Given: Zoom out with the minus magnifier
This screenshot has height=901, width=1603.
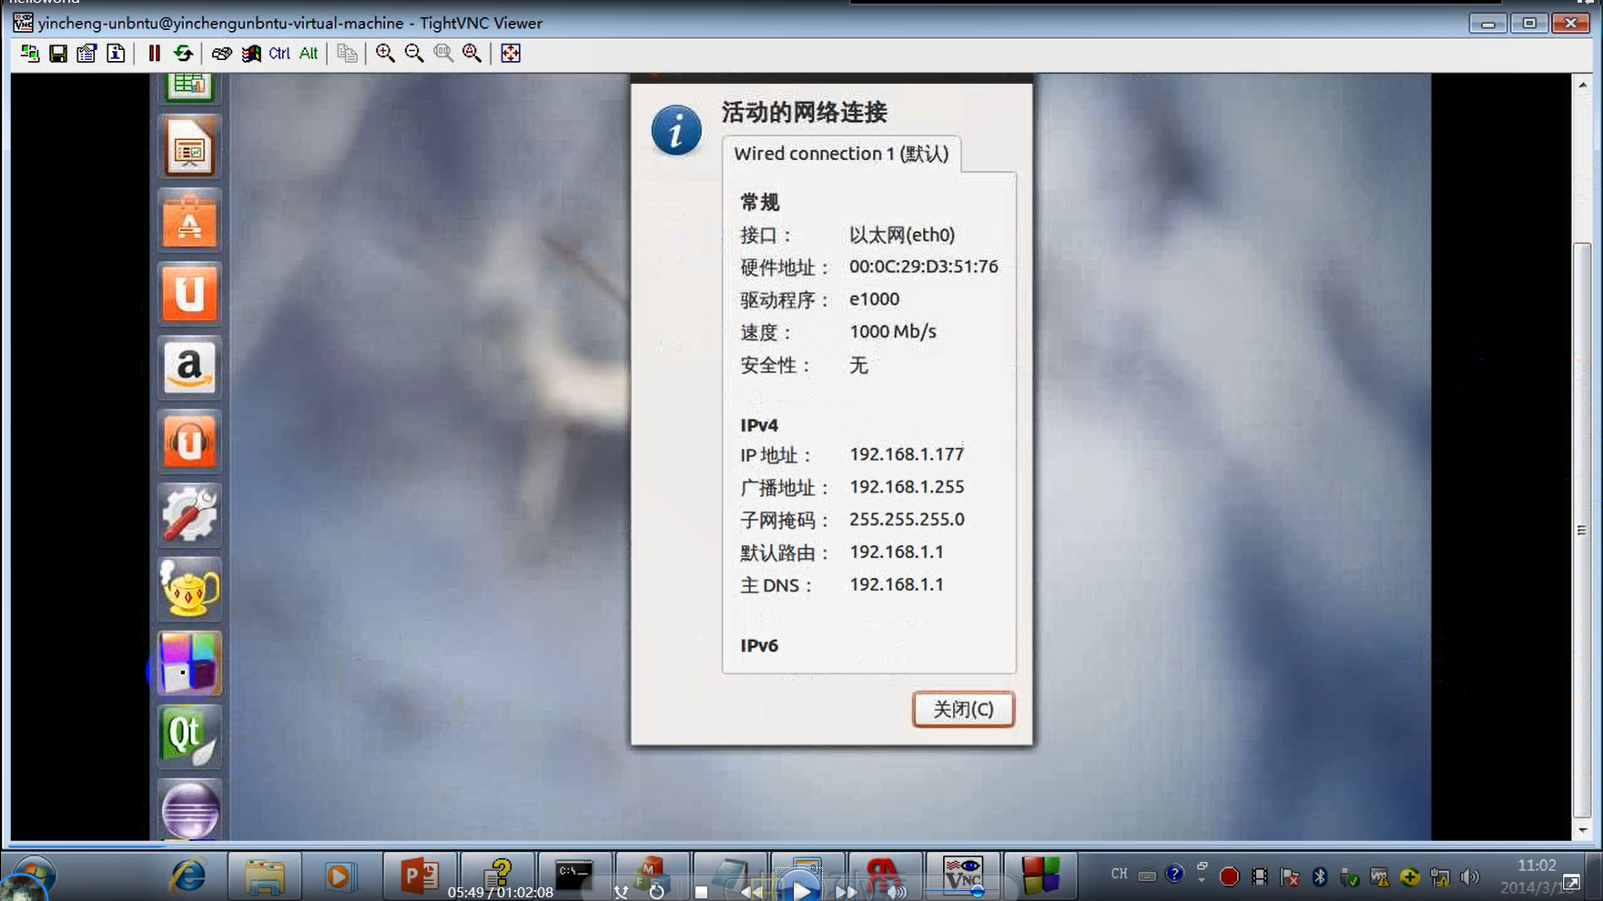Looking at the screenshot, I should [414, 54].
